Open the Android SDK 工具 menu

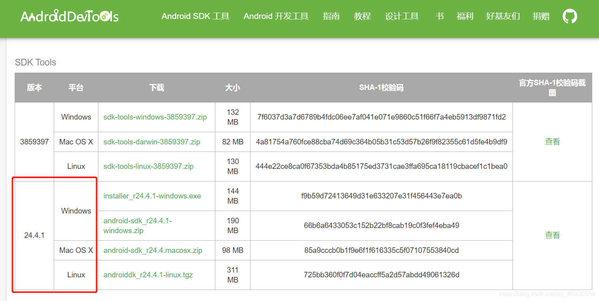[196, 16]
